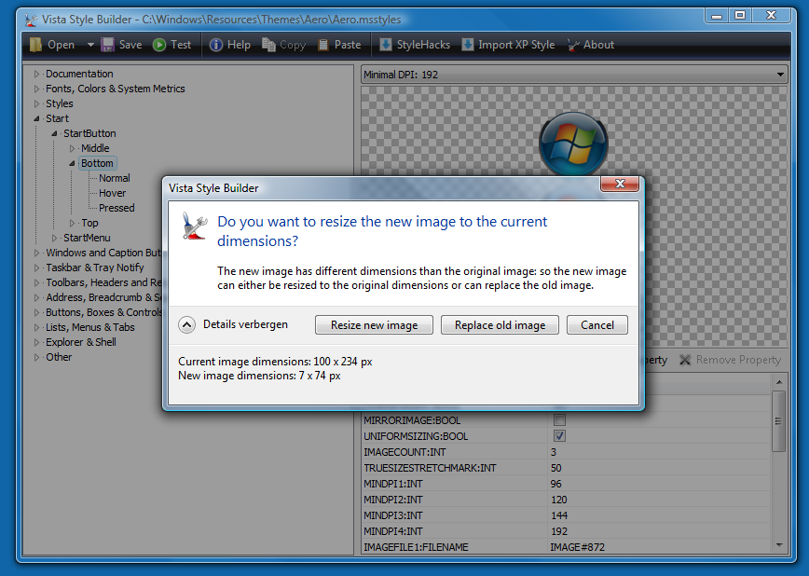Click the arrow next to Open
This screenshot has height=576, width=809.
90,45
